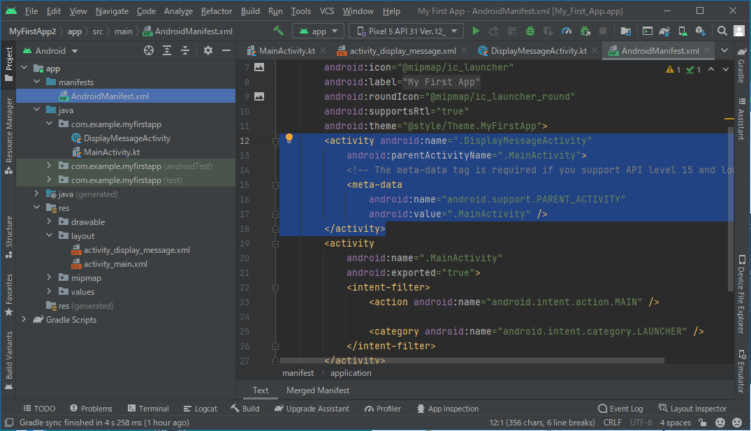Collapse all in the Project panel
The image size is (751, 431).
pyautogui.click(x=185, y=51)
